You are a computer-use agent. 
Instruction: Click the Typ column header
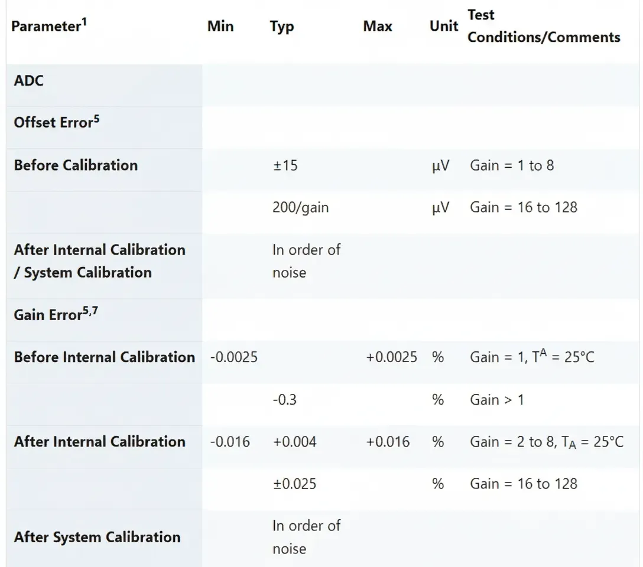coord(282,26)
